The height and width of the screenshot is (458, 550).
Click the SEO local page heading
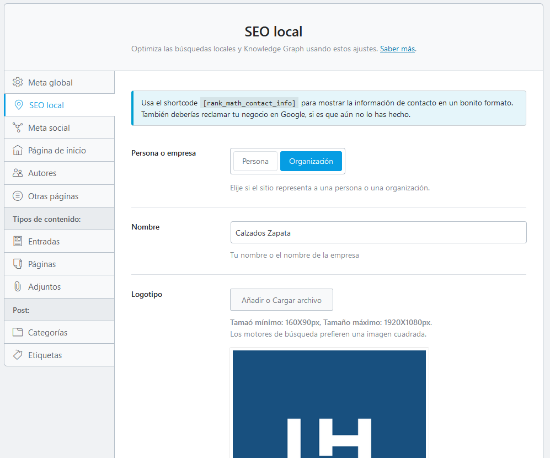click(x=274, y=31)
